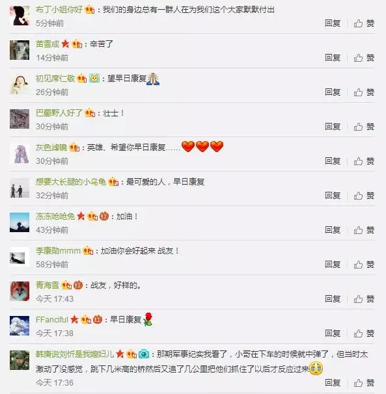This screenshot has height=394, width=386.
Task: Open the profile of user 初见席仁敬
Action: pos(55,79)
